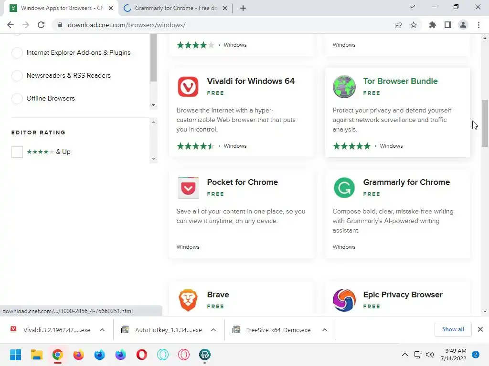
Task: Go back with the browser back arrow
Action: pyautogui.click(x=11, y=25)
